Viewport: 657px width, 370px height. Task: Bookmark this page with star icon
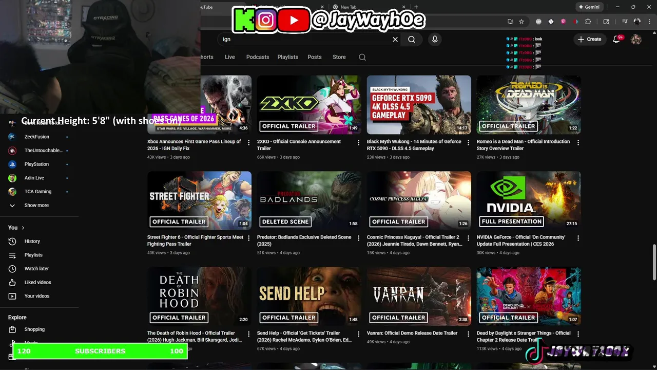(x=521, y=22)
